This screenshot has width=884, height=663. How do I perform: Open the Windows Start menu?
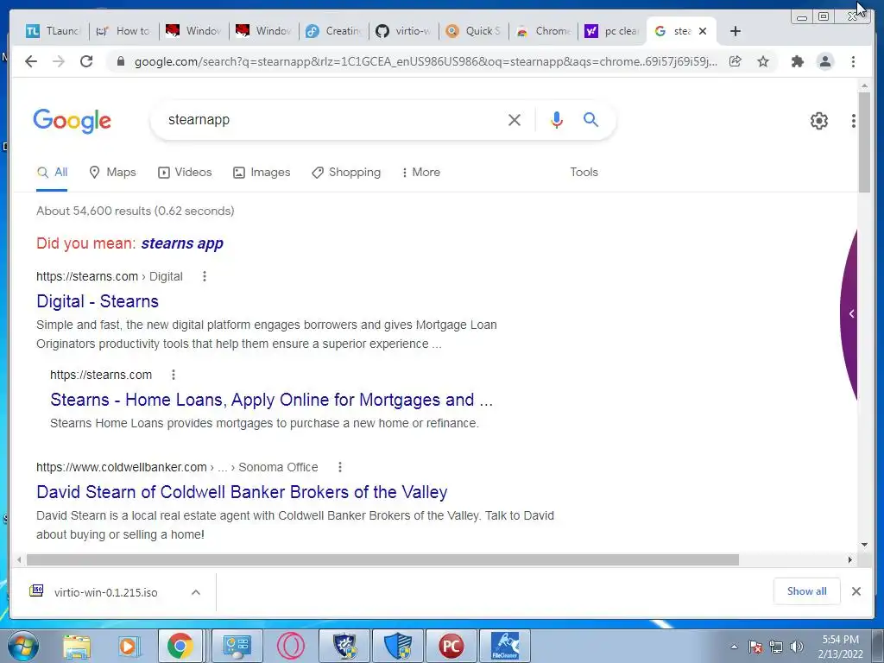pyautogui.click(x=23, y=646)
